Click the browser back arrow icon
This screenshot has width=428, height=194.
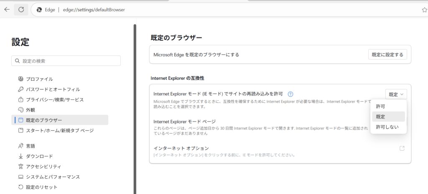7,9
